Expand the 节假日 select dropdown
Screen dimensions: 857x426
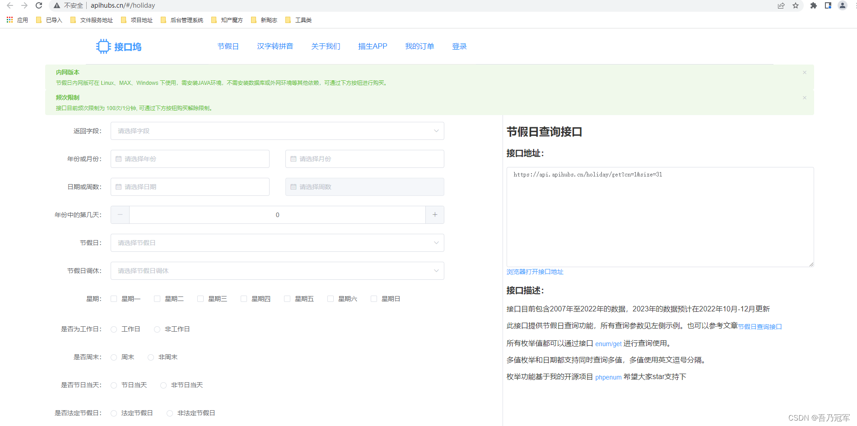[x=277, y=243]
